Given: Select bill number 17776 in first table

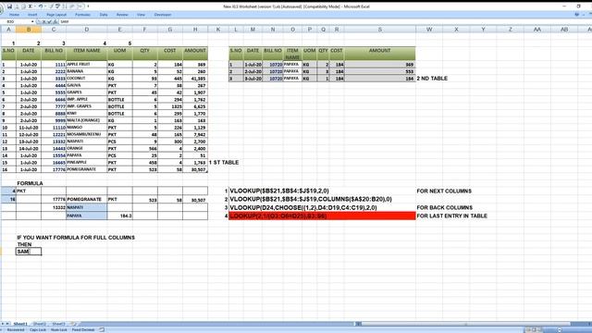Looking at the screenshot, I should point(54,169).
